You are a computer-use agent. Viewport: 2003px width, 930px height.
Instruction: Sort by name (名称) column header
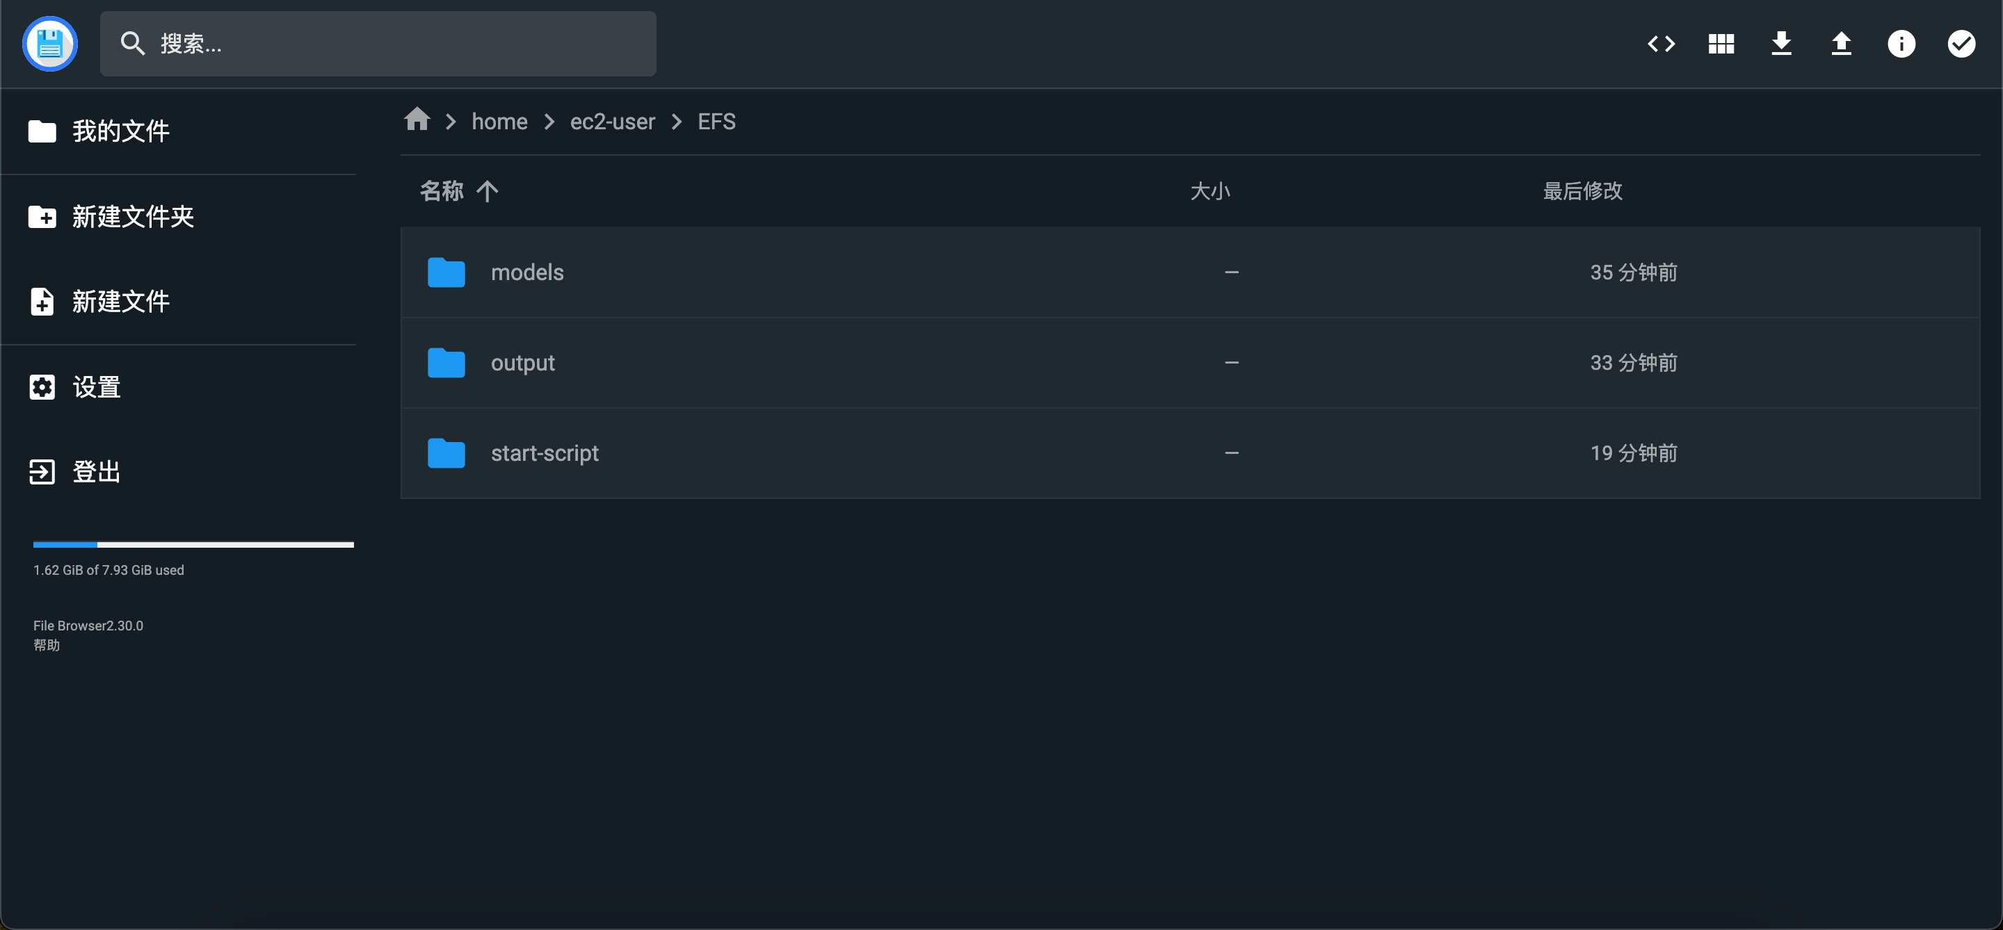442,191
